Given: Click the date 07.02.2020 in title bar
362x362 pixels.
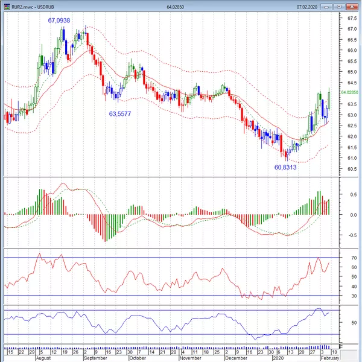Looking at the screenshot, I should (x=307, y=7).
